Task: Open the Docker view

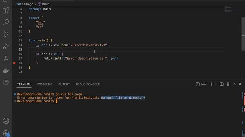Action: 6,70
